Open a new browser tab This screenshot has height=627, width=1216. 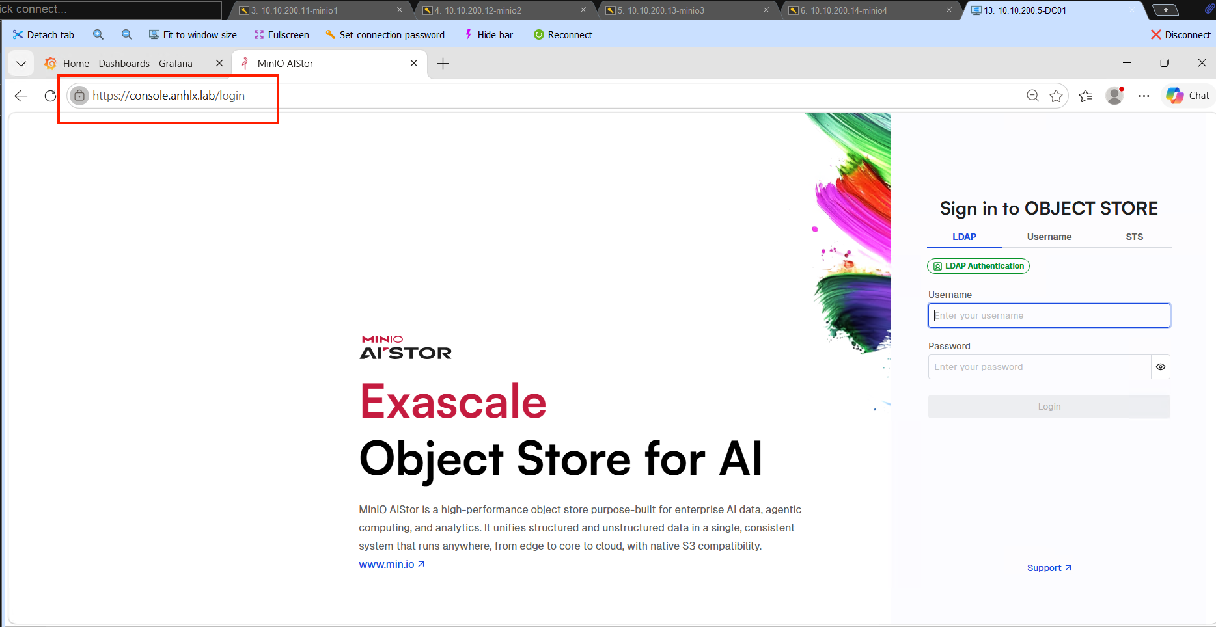click(443, 64)
